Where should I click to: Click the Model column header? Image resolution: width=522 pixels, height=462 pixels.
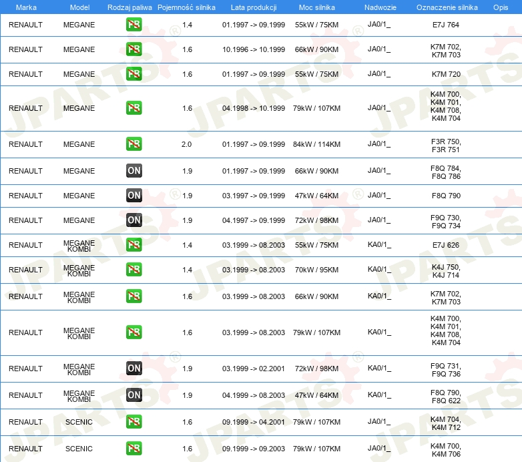79,7
